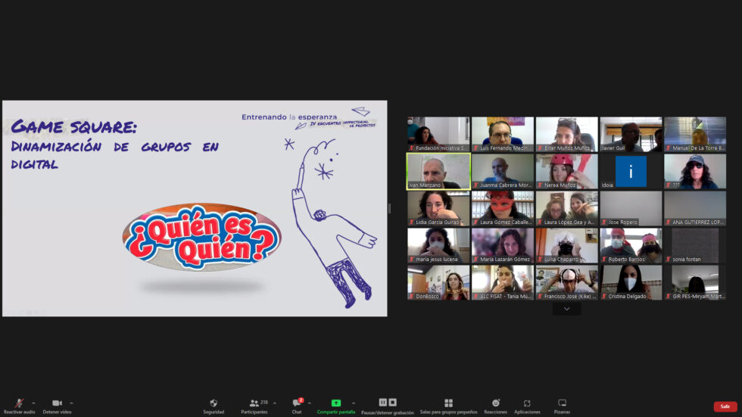The width and height of the screenshot is (742, 417).
Task: Show more participants with down chevron
Action: tap(566, 309)
